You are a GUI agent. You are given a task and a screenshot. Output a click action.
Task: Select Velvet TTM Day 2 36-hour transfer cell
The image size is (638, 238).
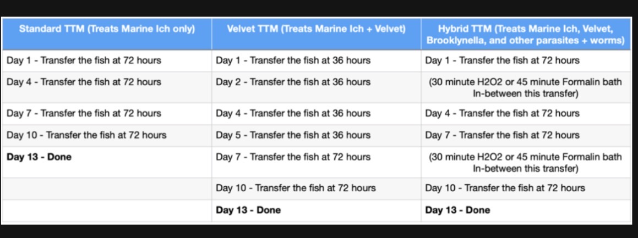(293, 82)
